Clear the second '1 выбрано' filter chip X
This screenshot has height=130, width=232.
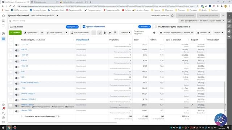click(149, 26)
